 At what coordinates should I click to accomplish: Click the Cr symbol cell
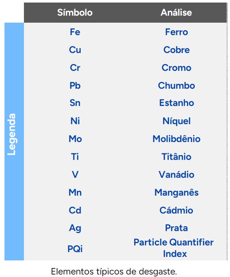(x=75, y=68)
